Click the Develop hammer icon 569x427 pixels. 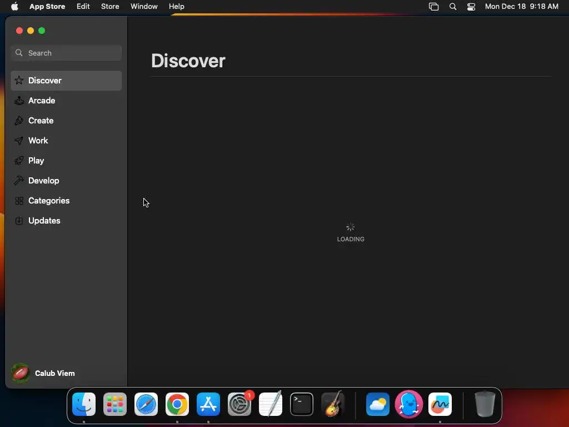19,181
